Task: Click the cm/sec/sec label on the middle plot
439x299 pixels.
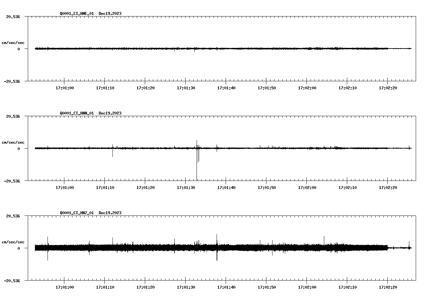Action: point(13,142)
